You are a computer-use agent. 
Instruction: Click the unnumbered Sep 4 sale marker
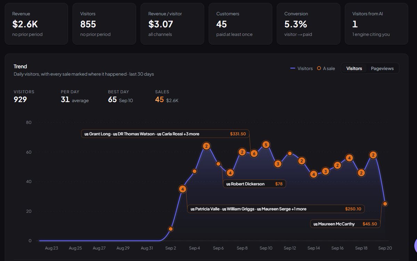click(x=195, y=171)
